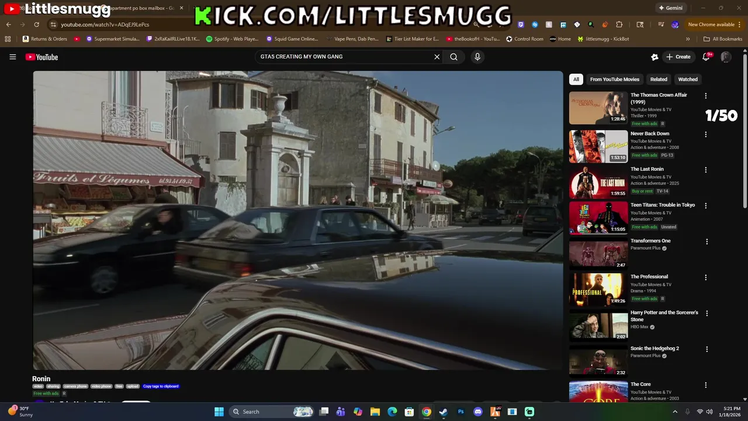Open File Explorer from taskbar
748x421 pixels.
click(375, 412)
